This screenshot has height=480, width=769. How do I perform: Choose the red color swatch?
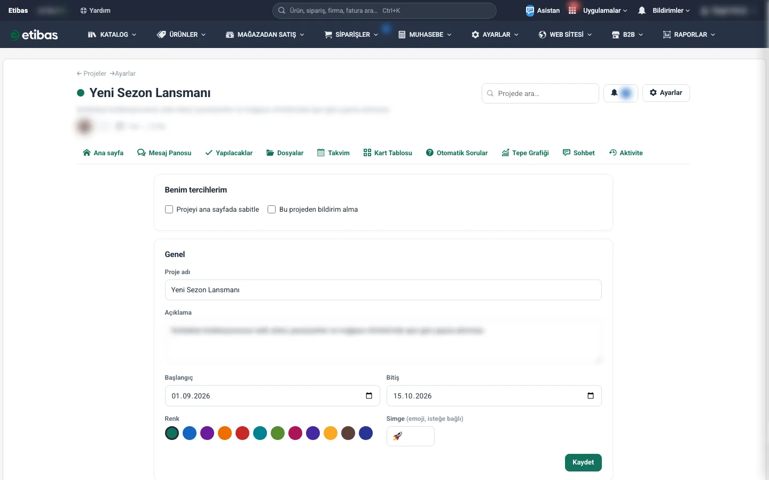(x=242, y=433)
